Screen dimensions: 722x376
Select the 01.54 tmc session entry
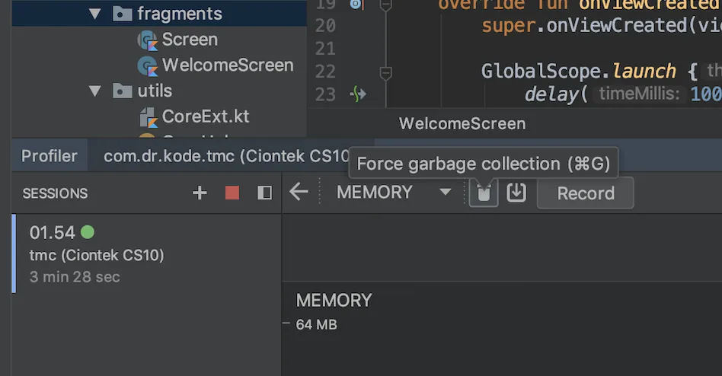click(147, 253)
